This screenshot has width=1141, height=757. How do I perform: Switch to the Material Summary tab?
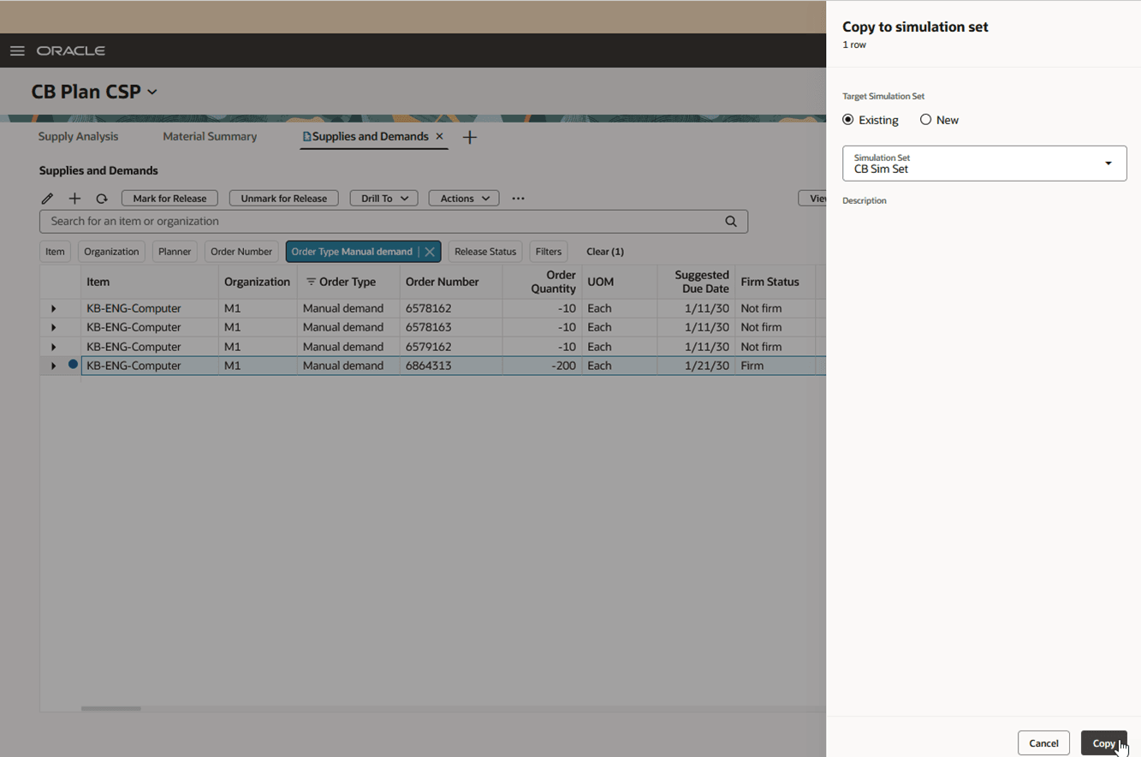[210, 136]
